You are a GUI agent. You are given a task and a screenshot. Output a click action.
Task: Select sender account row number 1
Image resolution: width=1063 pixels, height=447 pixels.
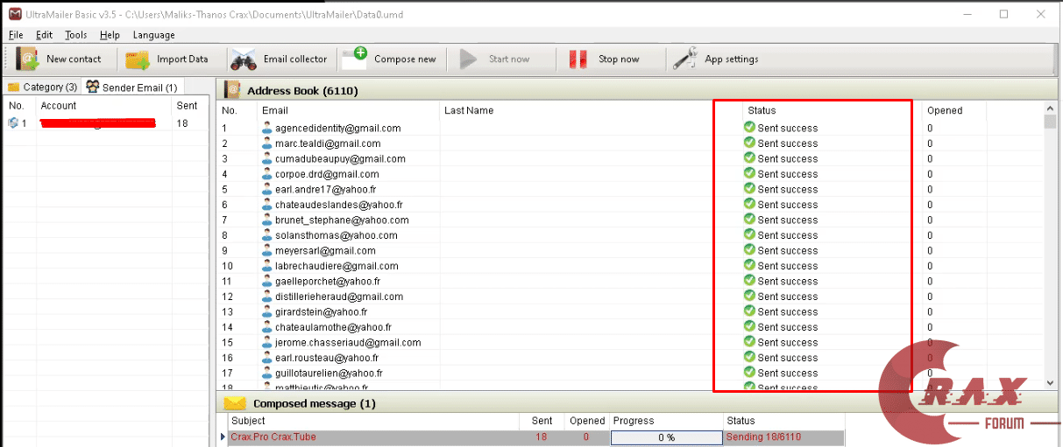pyautogui.click(x=105, y=123)
